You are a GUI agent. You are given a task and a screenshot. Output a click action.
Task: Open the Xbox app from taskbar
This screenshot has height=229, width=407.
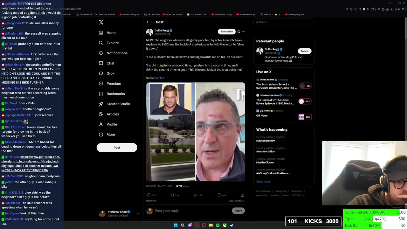point(224,225)
